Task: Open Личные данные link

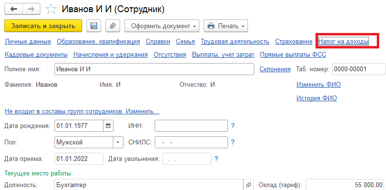Action: coord(28,42)
